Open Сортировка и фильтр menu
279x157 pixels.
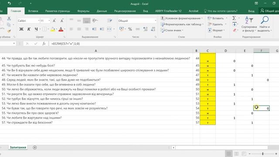[249, 24]
